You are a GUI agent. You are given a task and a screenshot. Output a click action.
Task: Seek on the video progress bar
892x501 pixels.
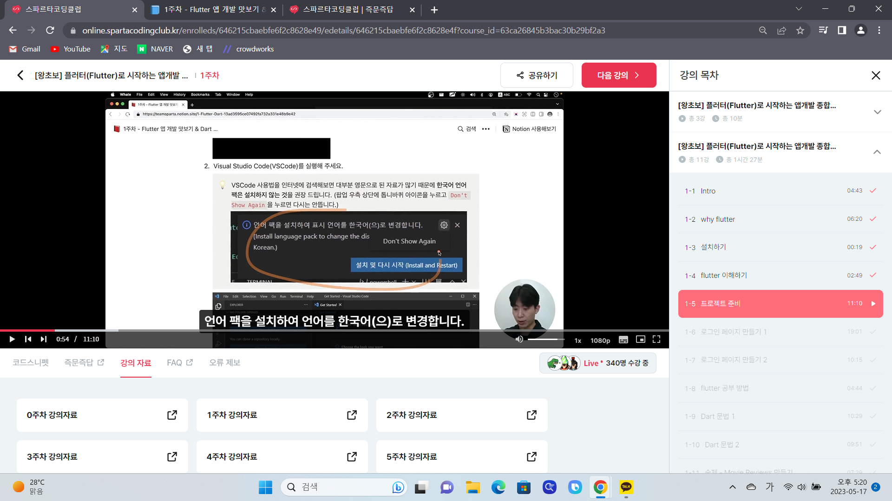tap(334, 330)
